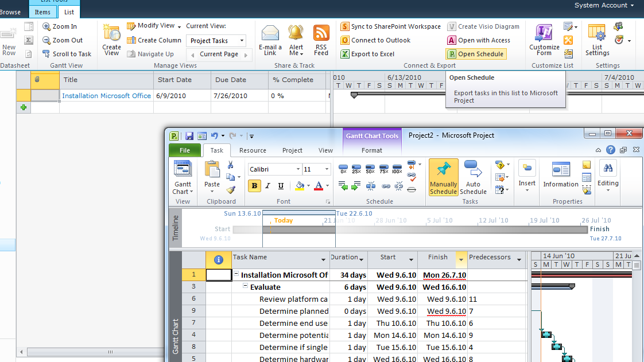
Task: Click SharePoint list horizontal scrollbar
Action: click(x=95, y=352)
